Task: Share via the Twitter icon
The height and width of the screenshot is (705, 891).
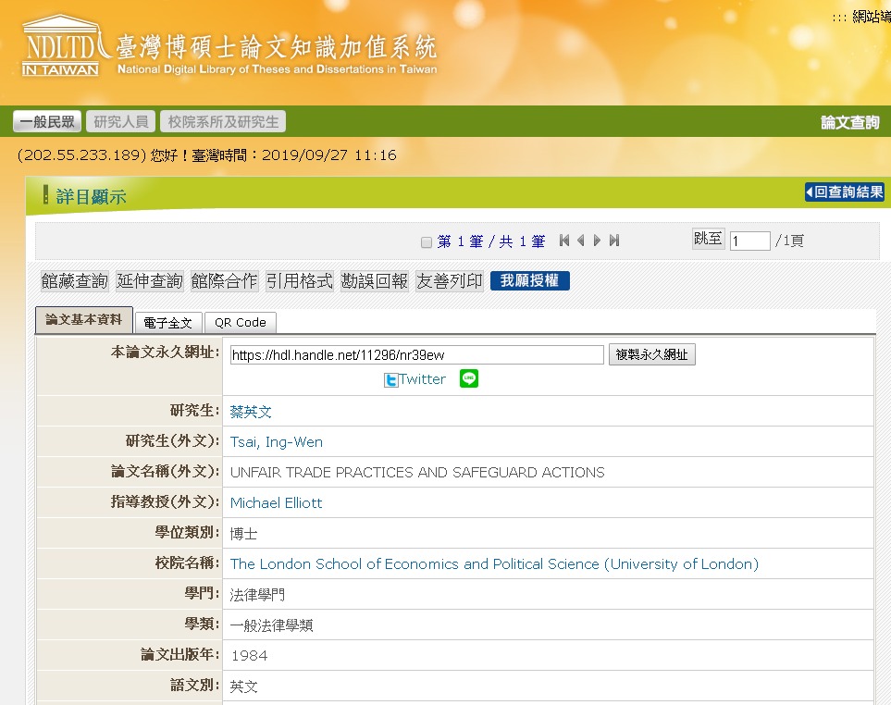Action: 391,379
